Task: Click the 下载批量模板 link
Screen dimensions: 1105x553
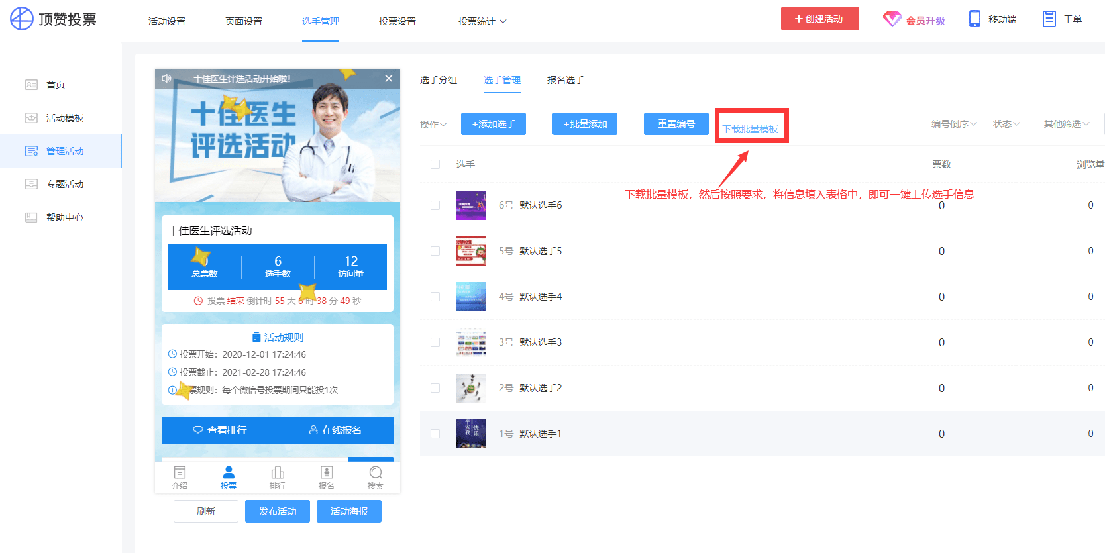Action: tap(750, 129)
